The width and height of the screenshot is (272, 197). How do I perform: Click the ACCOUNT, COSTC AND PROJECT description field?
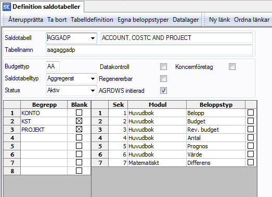[x=176, y=38]
